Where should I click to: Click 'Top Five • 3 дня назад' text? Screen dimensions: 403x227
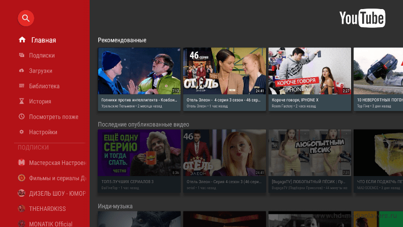click(x=374, y=106)
